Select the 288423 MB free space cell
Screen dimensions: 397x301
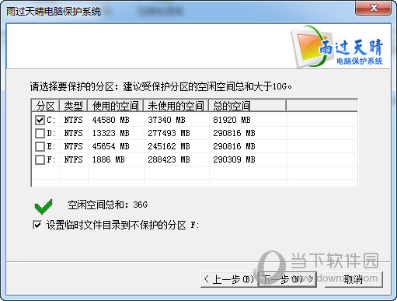(169, 159)
